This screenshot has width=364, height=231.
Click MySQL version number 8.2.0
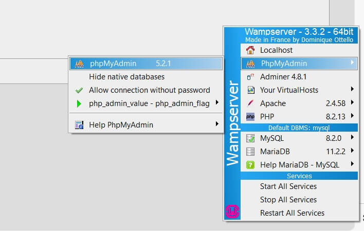(334, 138)
